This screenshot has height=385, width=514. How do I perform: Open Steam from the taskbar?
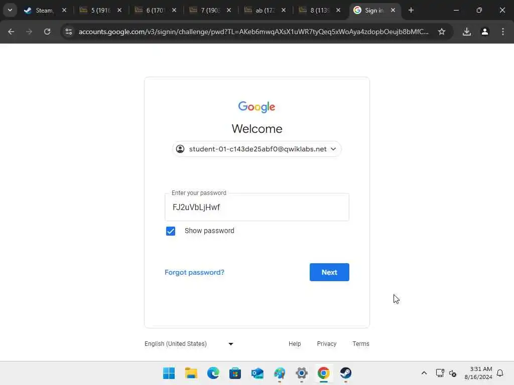(345, 373)
